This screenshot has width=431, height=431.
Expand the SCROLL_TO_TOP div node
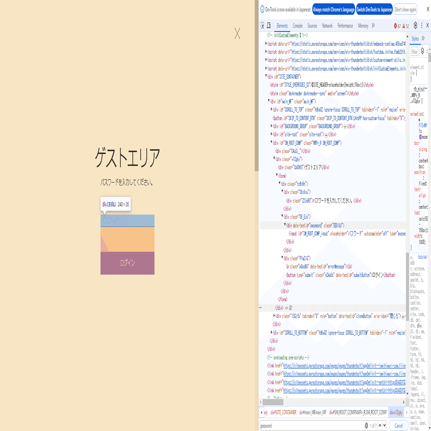point(272,109)
